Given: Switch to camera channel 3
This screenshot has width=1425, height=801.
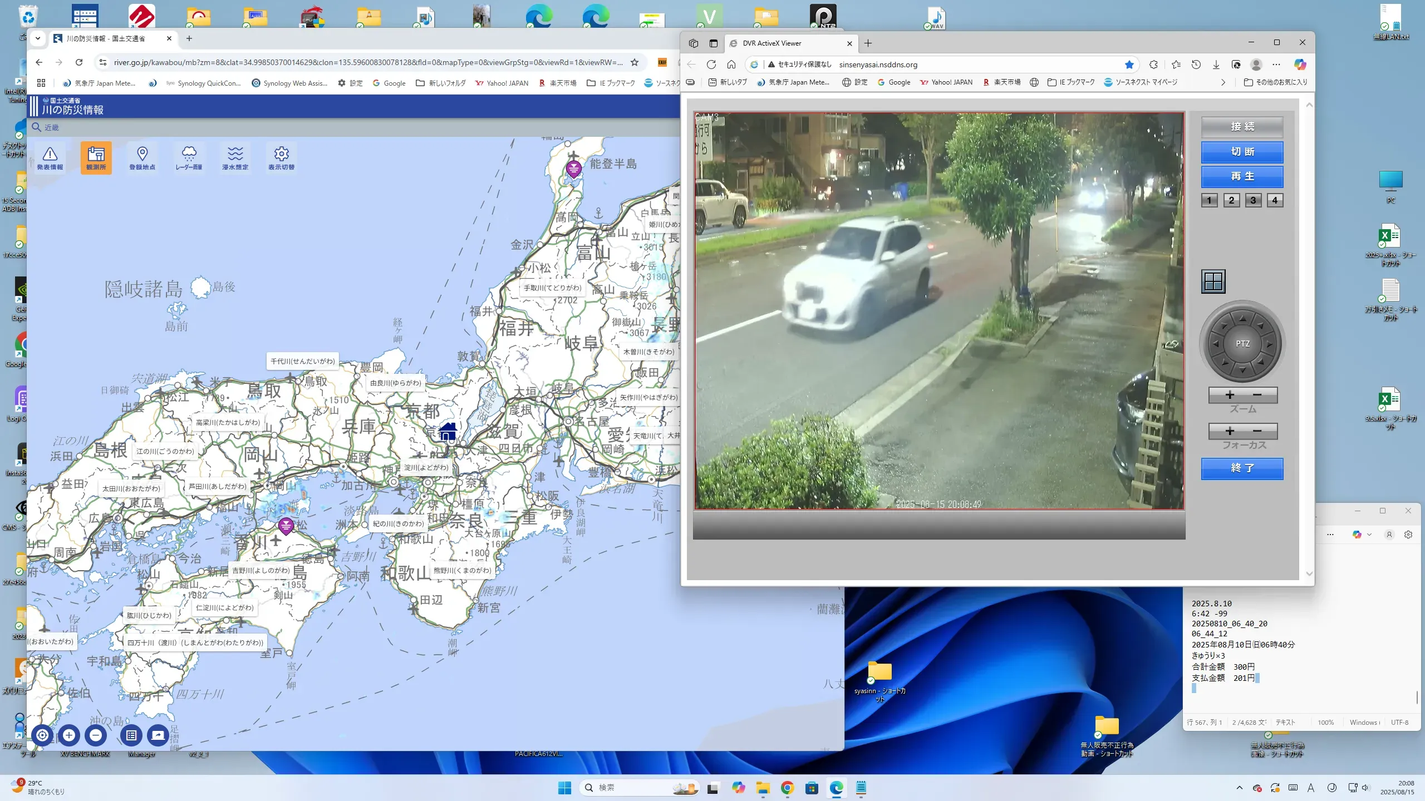Looking at the screenshot, I should click(1253, 200).
